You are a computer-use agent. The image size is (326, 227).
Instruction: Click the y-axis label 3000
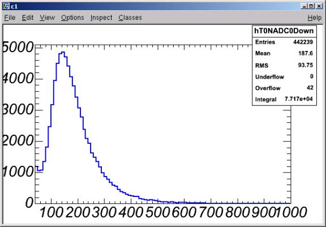click(18, 110)
